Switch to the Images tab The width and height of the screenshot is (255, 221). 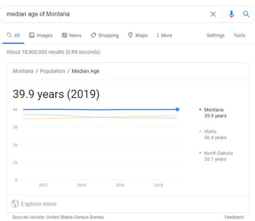click(41, 35)
